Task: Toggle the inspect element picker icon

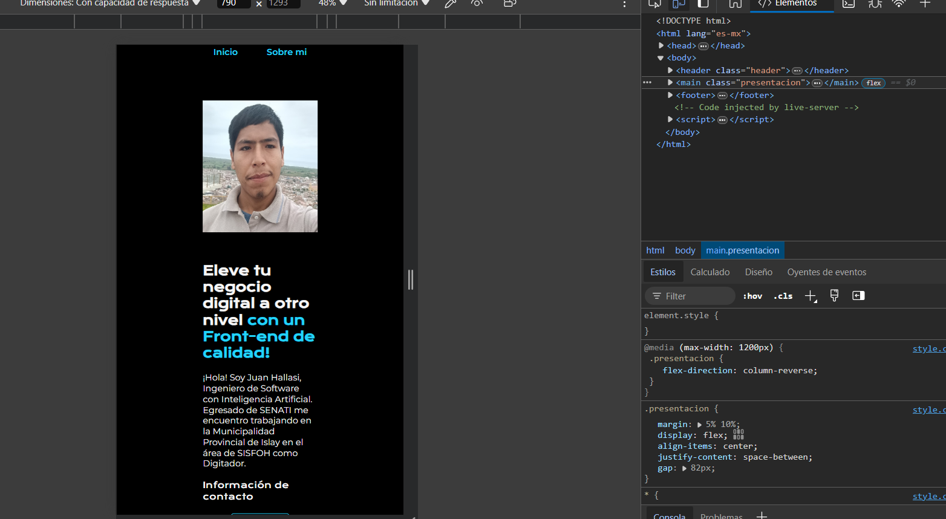Action: pyautogui.click(x=654, y=3)
